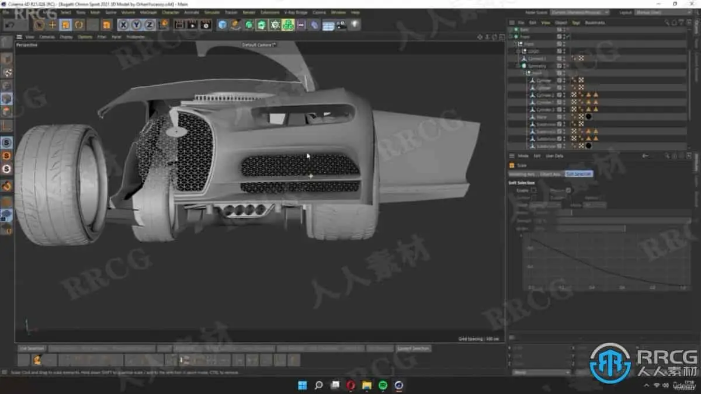
Task: Open the Windows Start menu
Action: click(x=303, y=385)
